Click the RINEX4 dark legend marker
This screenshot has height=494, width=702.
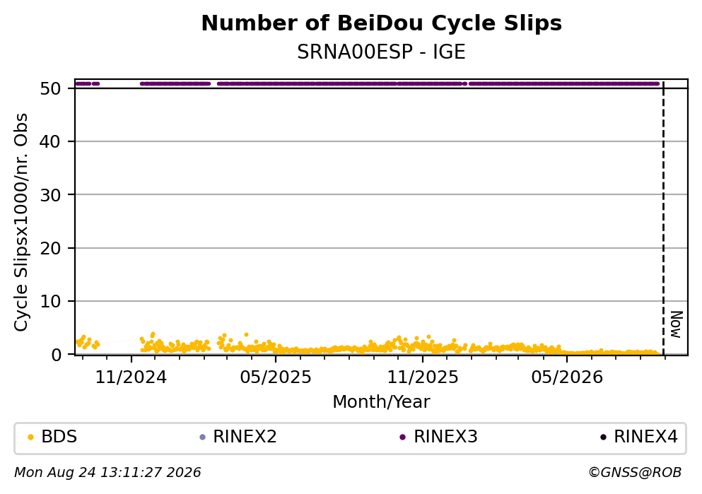coord(603,437)
